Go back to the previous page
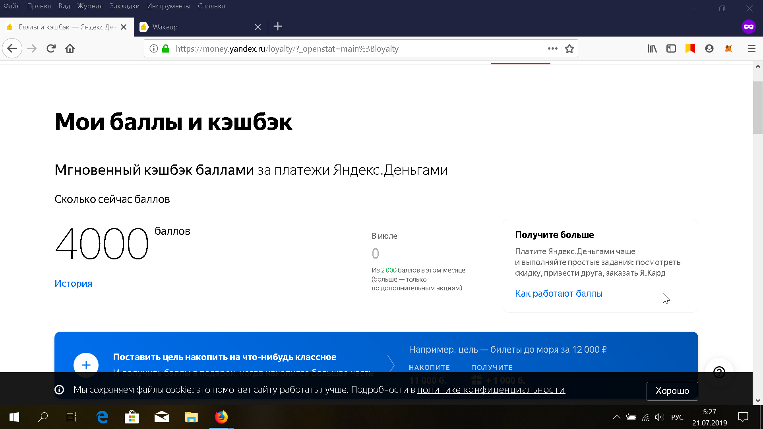Viewport: 763px width, 429px height. (12, 48)
